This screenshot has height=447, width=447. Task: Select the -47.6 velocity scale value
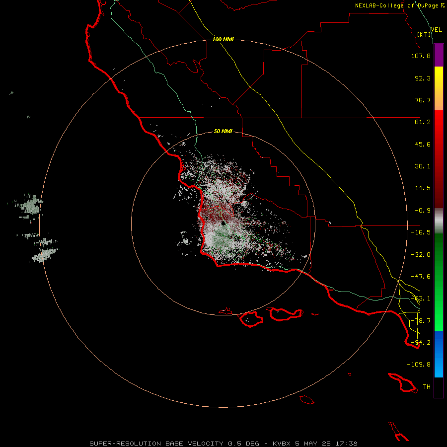421,277
